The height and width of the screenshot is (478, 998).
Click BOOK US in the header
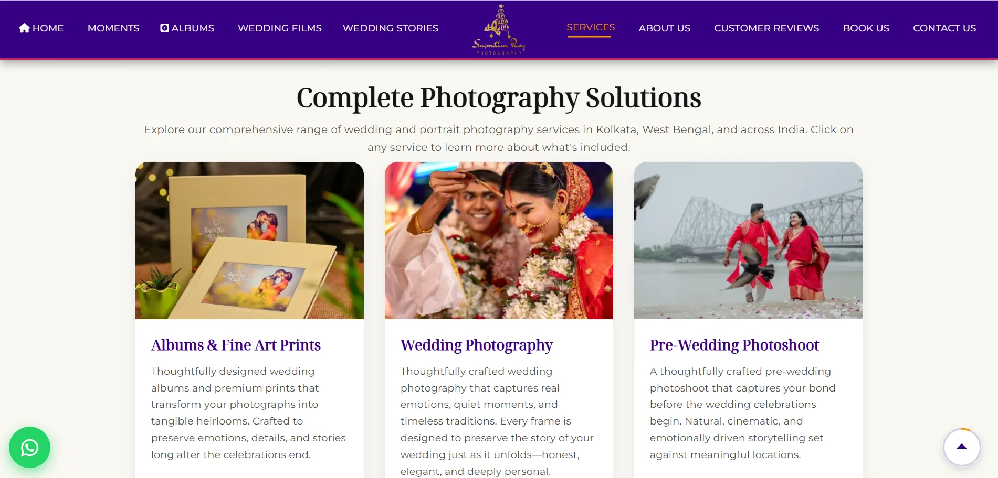point(866,28)
